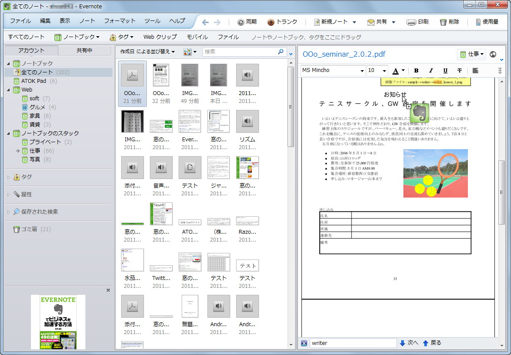
Task: Click the モバイル shortcut
Action: [197, 37]
